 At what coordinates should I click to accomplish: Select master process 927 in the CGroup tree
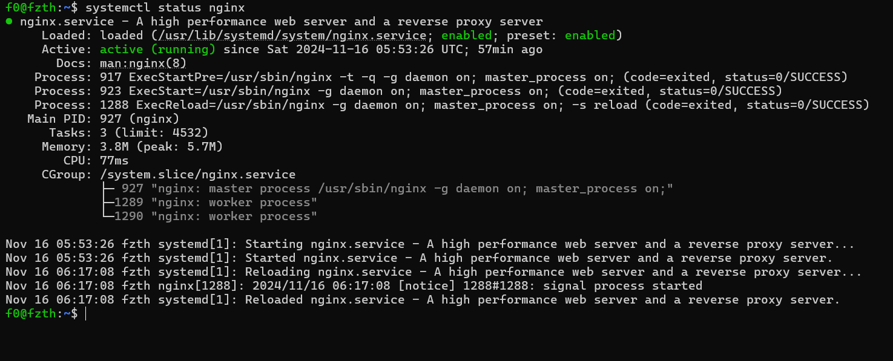[x=132, y=189]
